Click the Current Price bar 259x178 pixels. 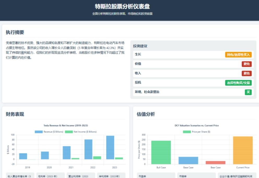pyautogui.click(x=243, y=150)
